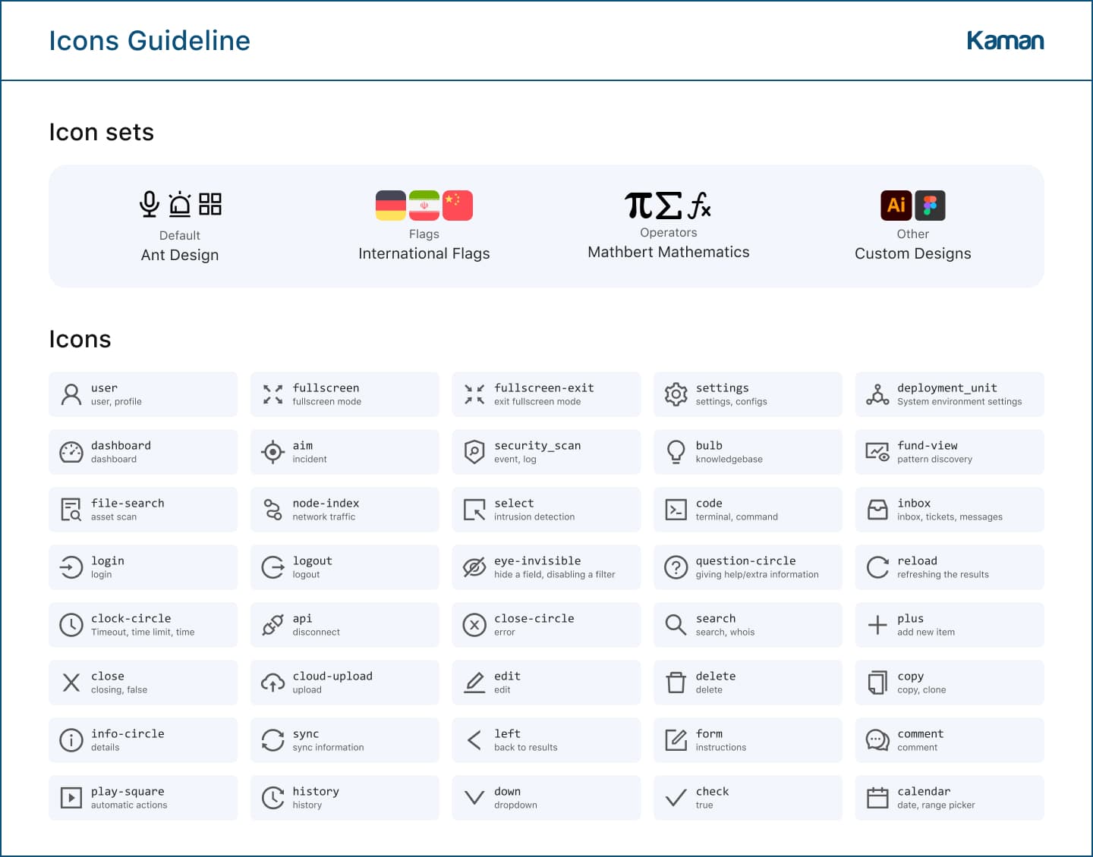Click the "giving help/extra information" text
The width and height of the screenshot is (1093, 857).
758,575
